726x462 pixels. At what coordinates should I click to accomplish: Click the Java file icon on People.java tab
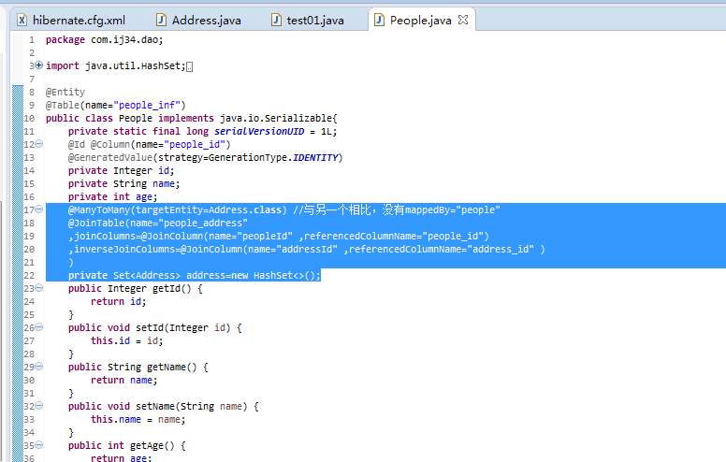[379, 20]
